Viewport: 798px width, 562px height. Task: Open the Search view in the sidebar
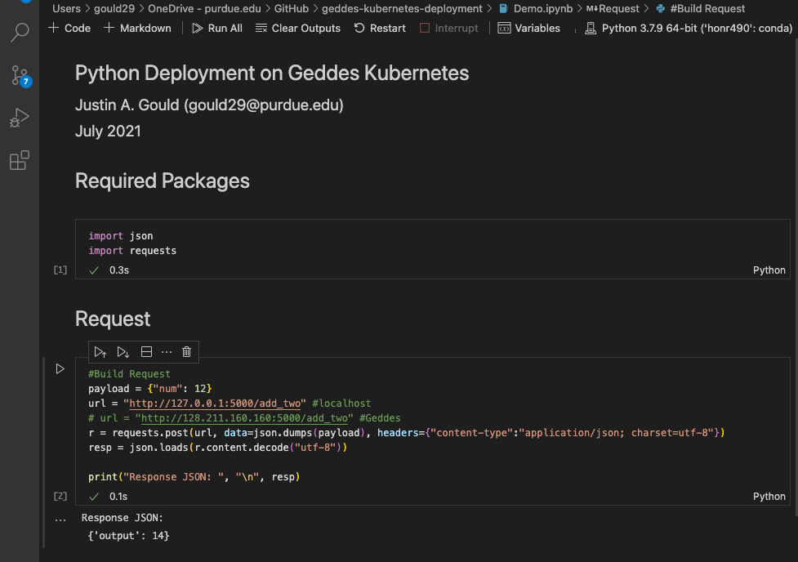pyautogui.click(x=20, y=34)
